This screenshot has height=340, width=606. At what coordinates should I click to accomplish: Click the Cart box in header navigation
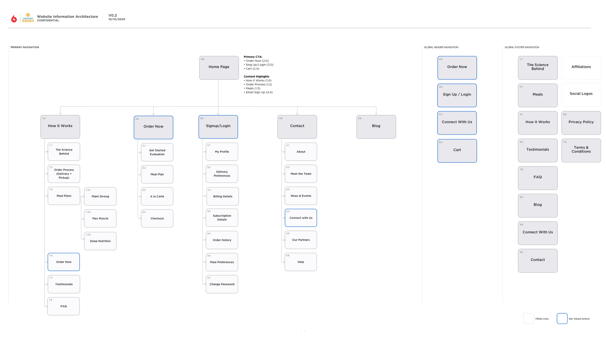coord(457,150)
